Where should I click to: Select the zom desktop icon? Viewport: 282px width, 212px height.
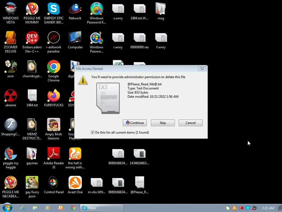(x=11, y=69)
